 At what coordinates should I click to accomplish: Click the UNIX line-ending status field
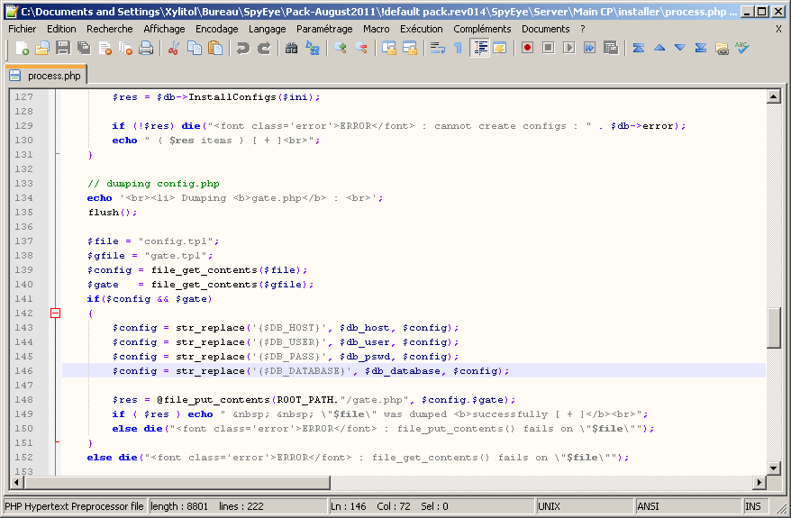[x=583, y=506]
